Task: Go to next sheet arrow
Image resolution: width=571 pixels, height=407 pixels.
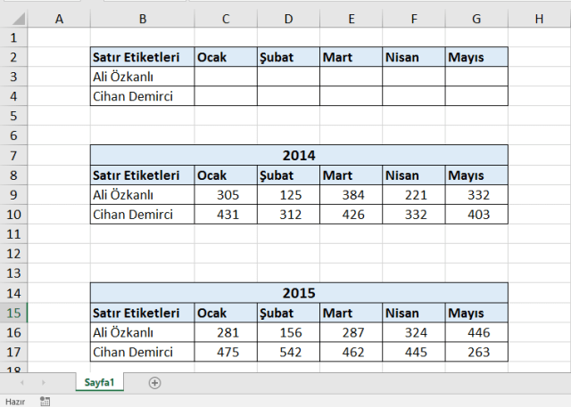Action: pos(44,382)
